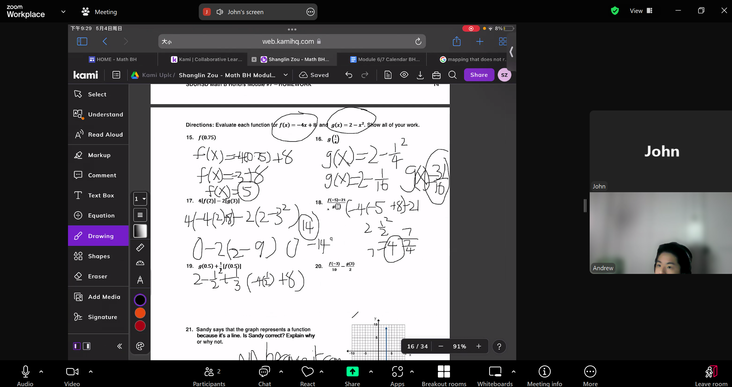732x387 pixels.
Task: Select the Drawing tool
Action: point(98,236)
